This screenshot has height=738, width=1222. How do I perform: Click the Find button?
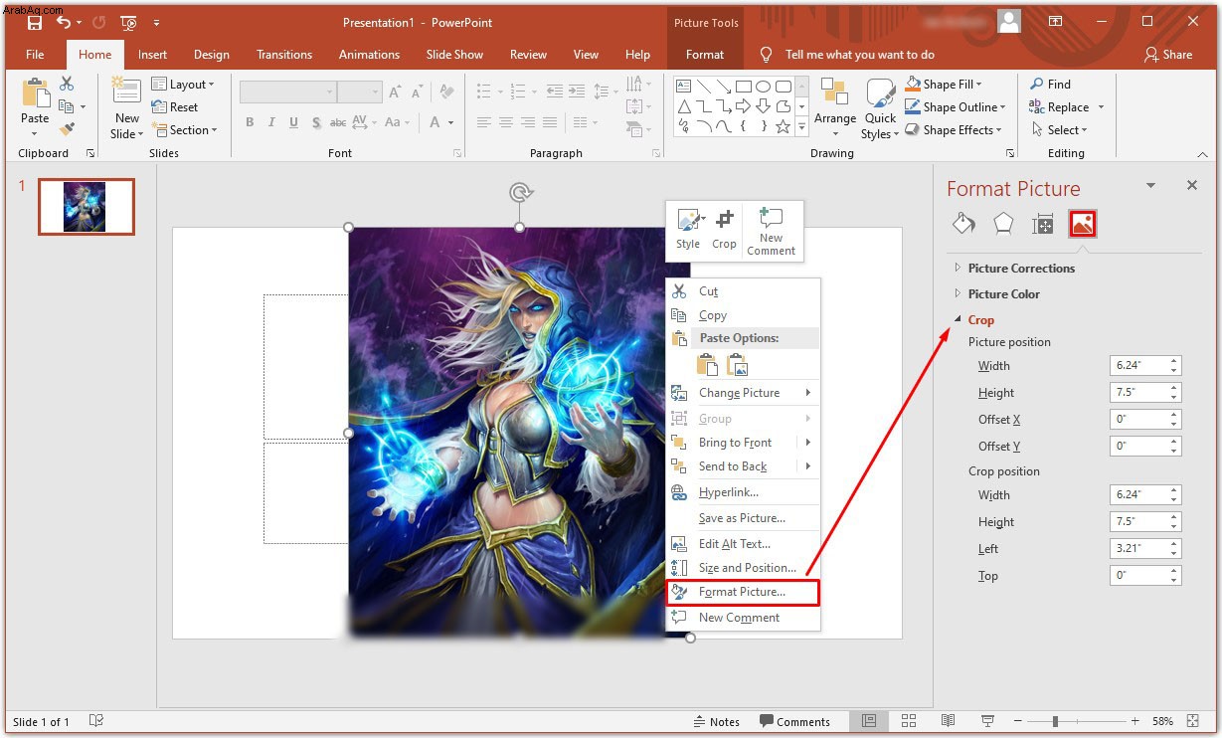coord(1051,85)
